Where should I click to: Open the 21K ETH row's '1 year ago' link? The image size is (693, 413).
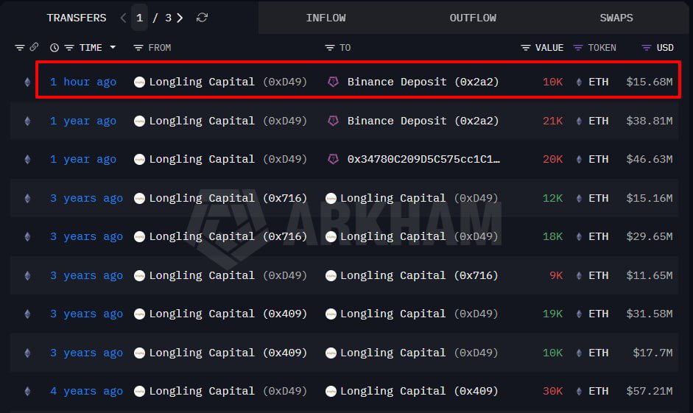click(x=83, y=121)
